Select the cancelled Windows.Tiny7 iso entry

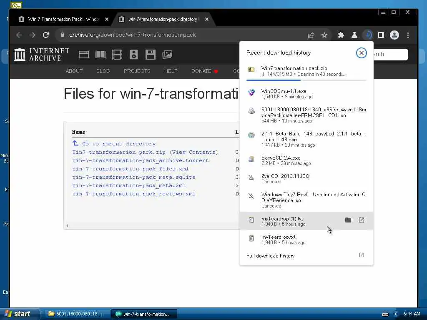coord(306,200)
